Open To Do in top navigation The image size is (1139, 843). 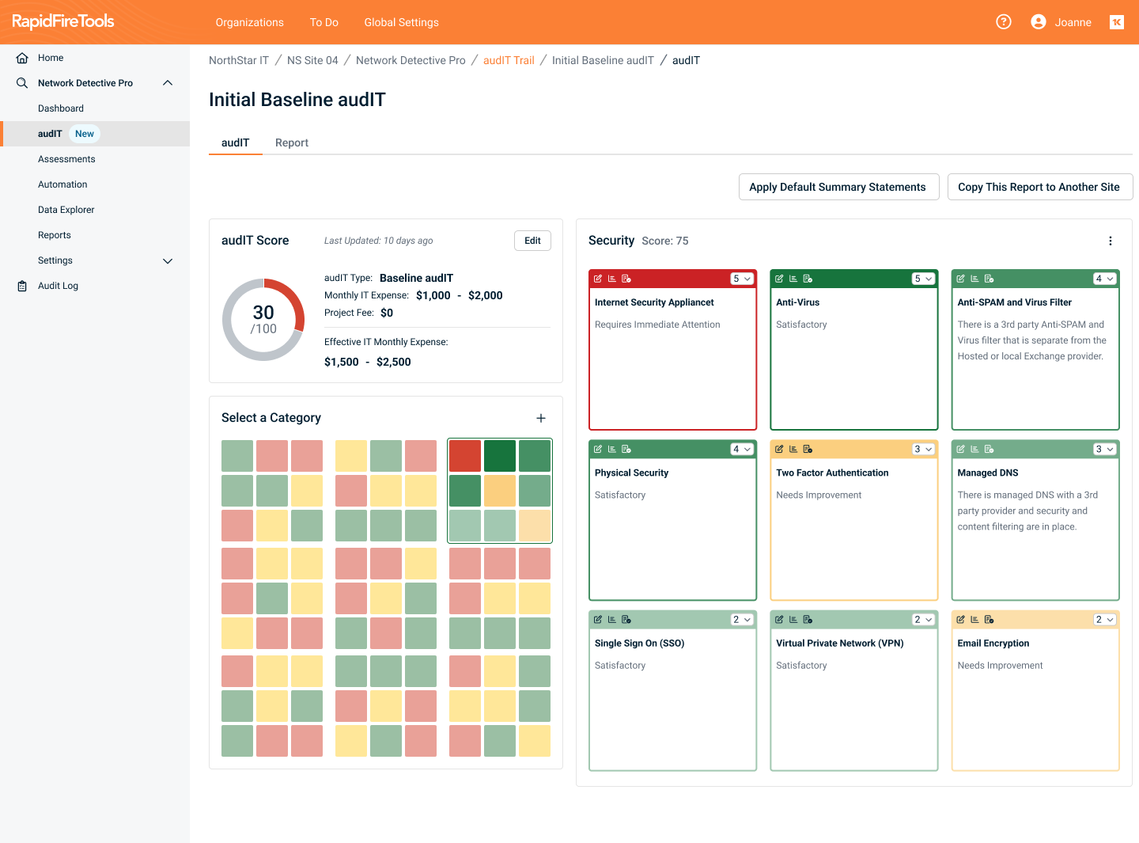pyautogui.click(x=324, y=22)
